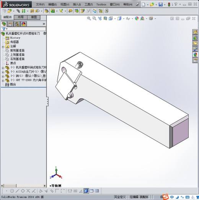This screenshot has width=199, height=200.
Task: Open dropdown arrow next to New document
Action: 148,5
